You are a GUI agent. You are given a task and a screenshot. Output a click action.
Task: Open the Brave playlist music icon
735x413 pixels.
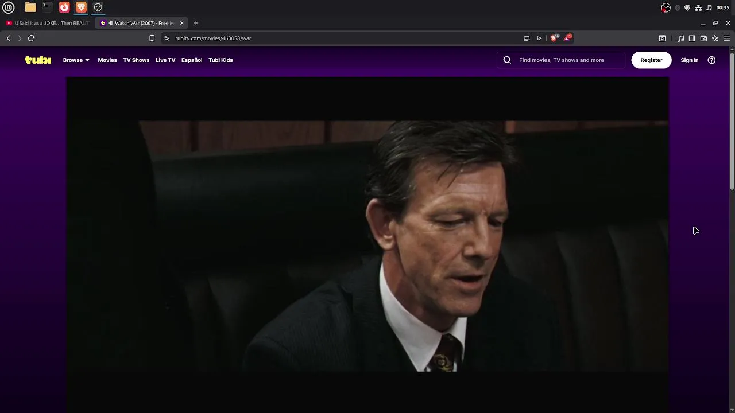pos(680,38)
